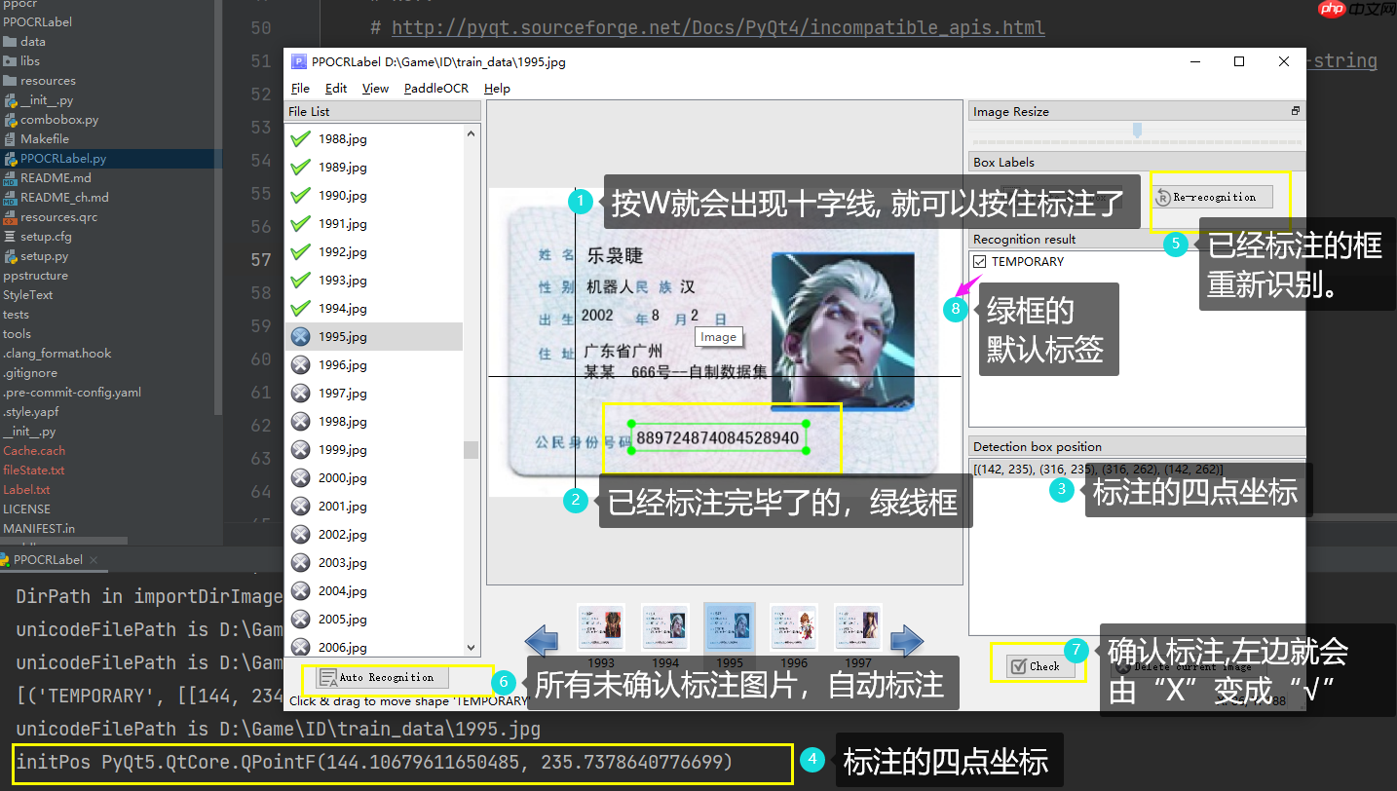The height and width of the screenshot is (791, 1397).
Task: Open the View menu
Action: click(x=375, y=89)
